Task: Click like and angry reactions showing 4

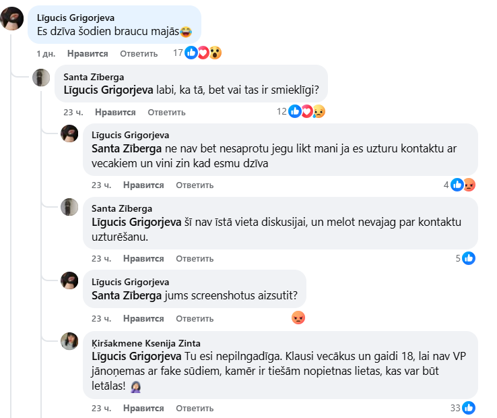Action: (x=463, y=185)
